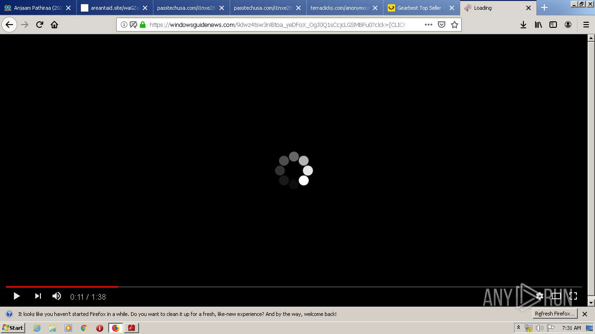The width and height of the screenshot is (595, 334).
Task: Close the Loading tab
Action: tap(528, 8)
